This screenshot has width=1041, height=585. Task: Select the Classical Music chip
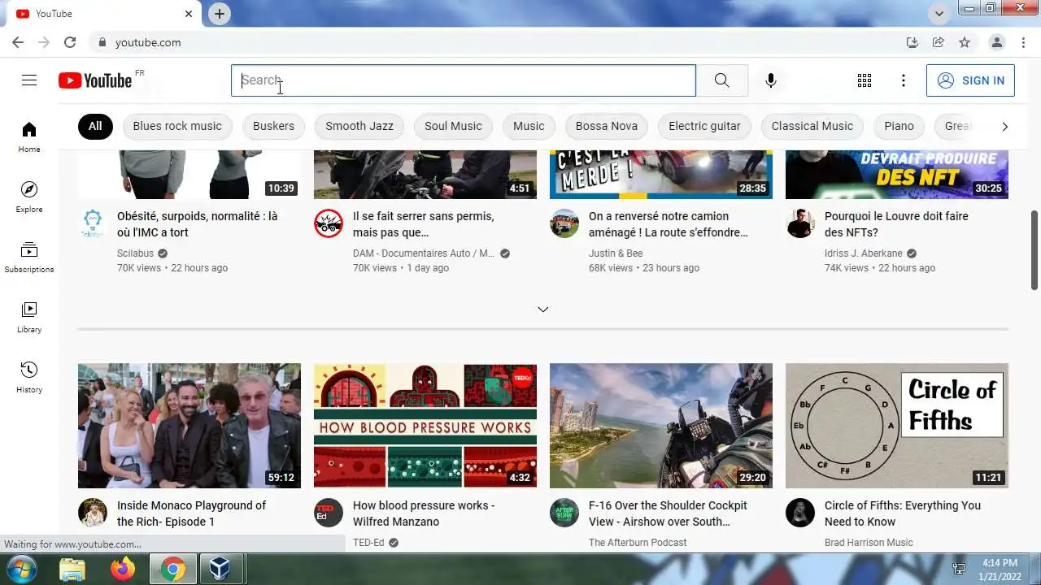pos(812,126)
